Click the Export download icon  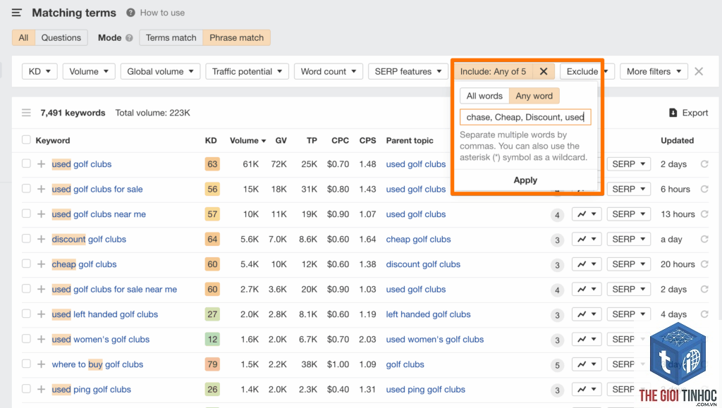(x=673, y=113)
